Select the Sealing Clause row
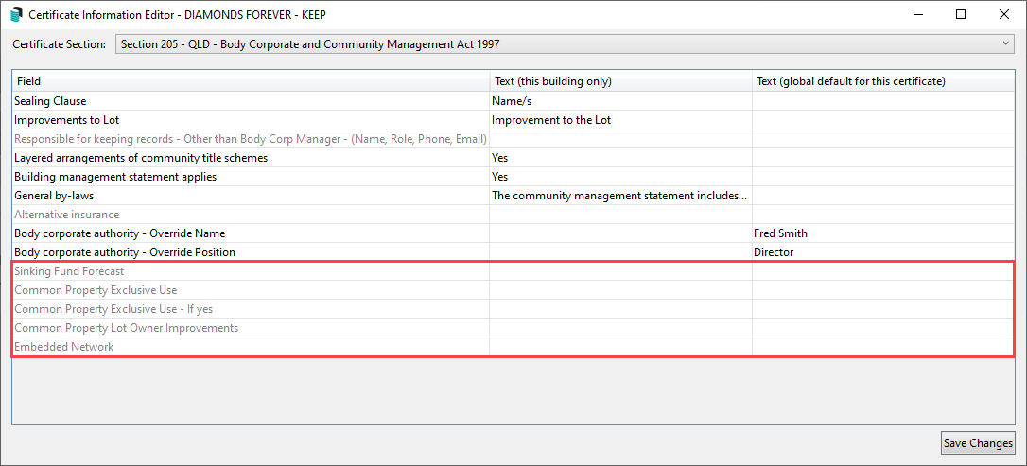This screenshot has height=466, width=1027. (x=52, y=101)
